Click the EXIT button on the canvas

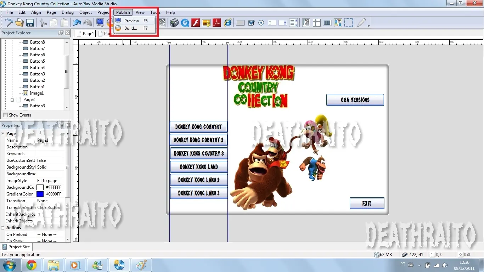coord(367,203)
